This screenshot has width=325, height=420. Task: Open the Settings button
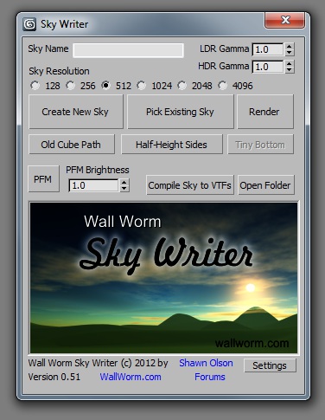tap(270, 365)
